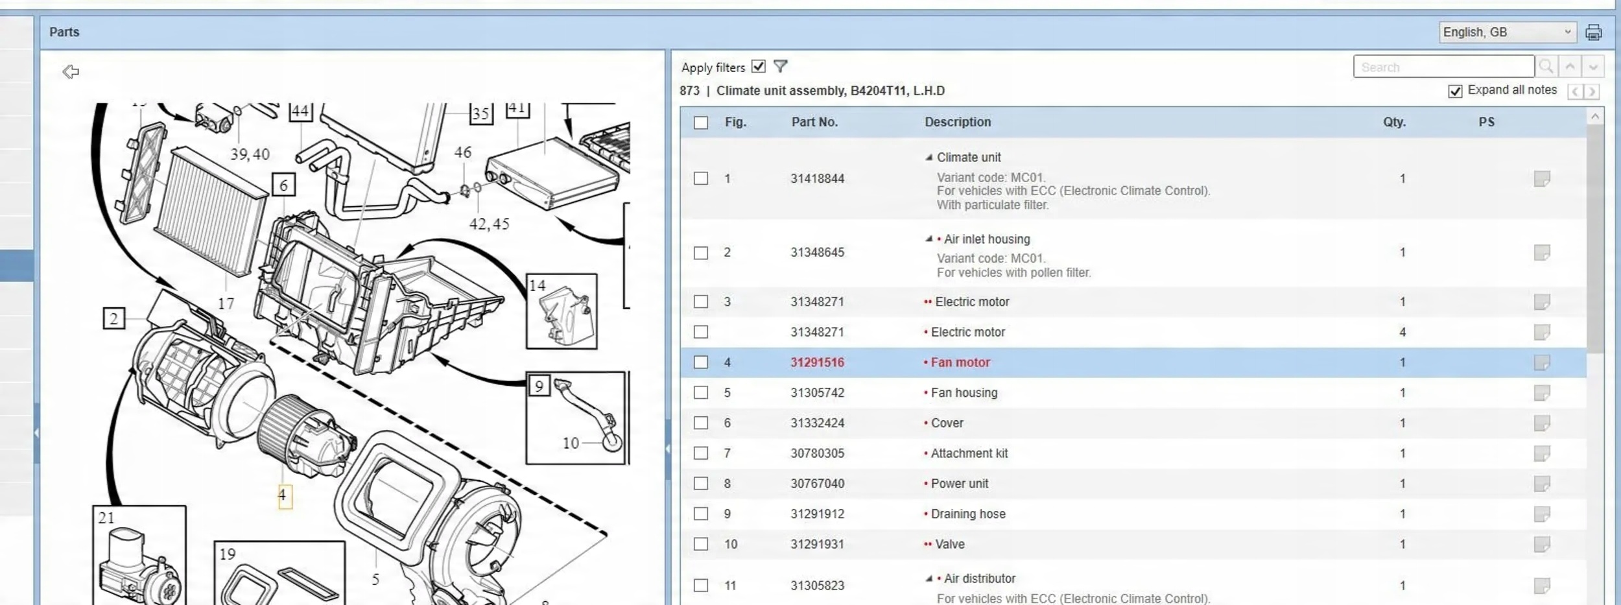Screen dimensions: 1621x605
Task: Click callout 2 in the diagram
Action: (x=114, y=318)
